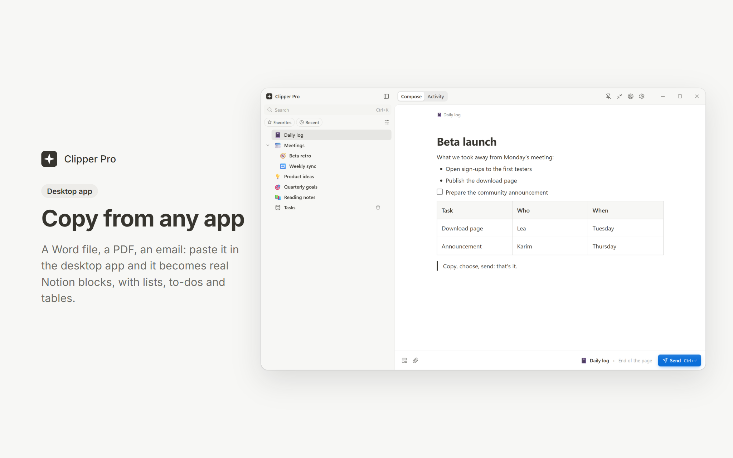
Task: Send the note with Send button
Action: pyautogui.click(x=679, y=360)
